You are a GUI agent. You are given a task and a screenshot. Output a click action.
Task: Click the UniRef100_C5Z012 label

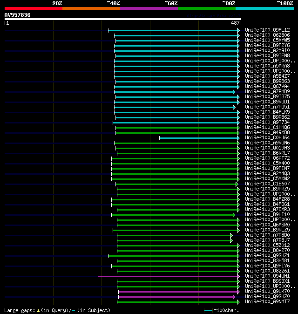[267, 246]
